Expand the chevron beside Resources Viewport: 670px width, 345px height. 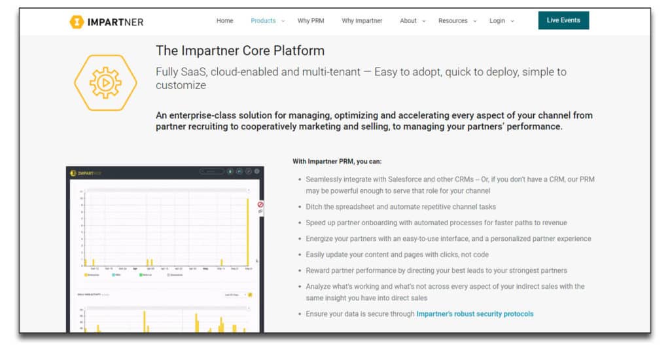pyautogui.click(x=475, y=21)
